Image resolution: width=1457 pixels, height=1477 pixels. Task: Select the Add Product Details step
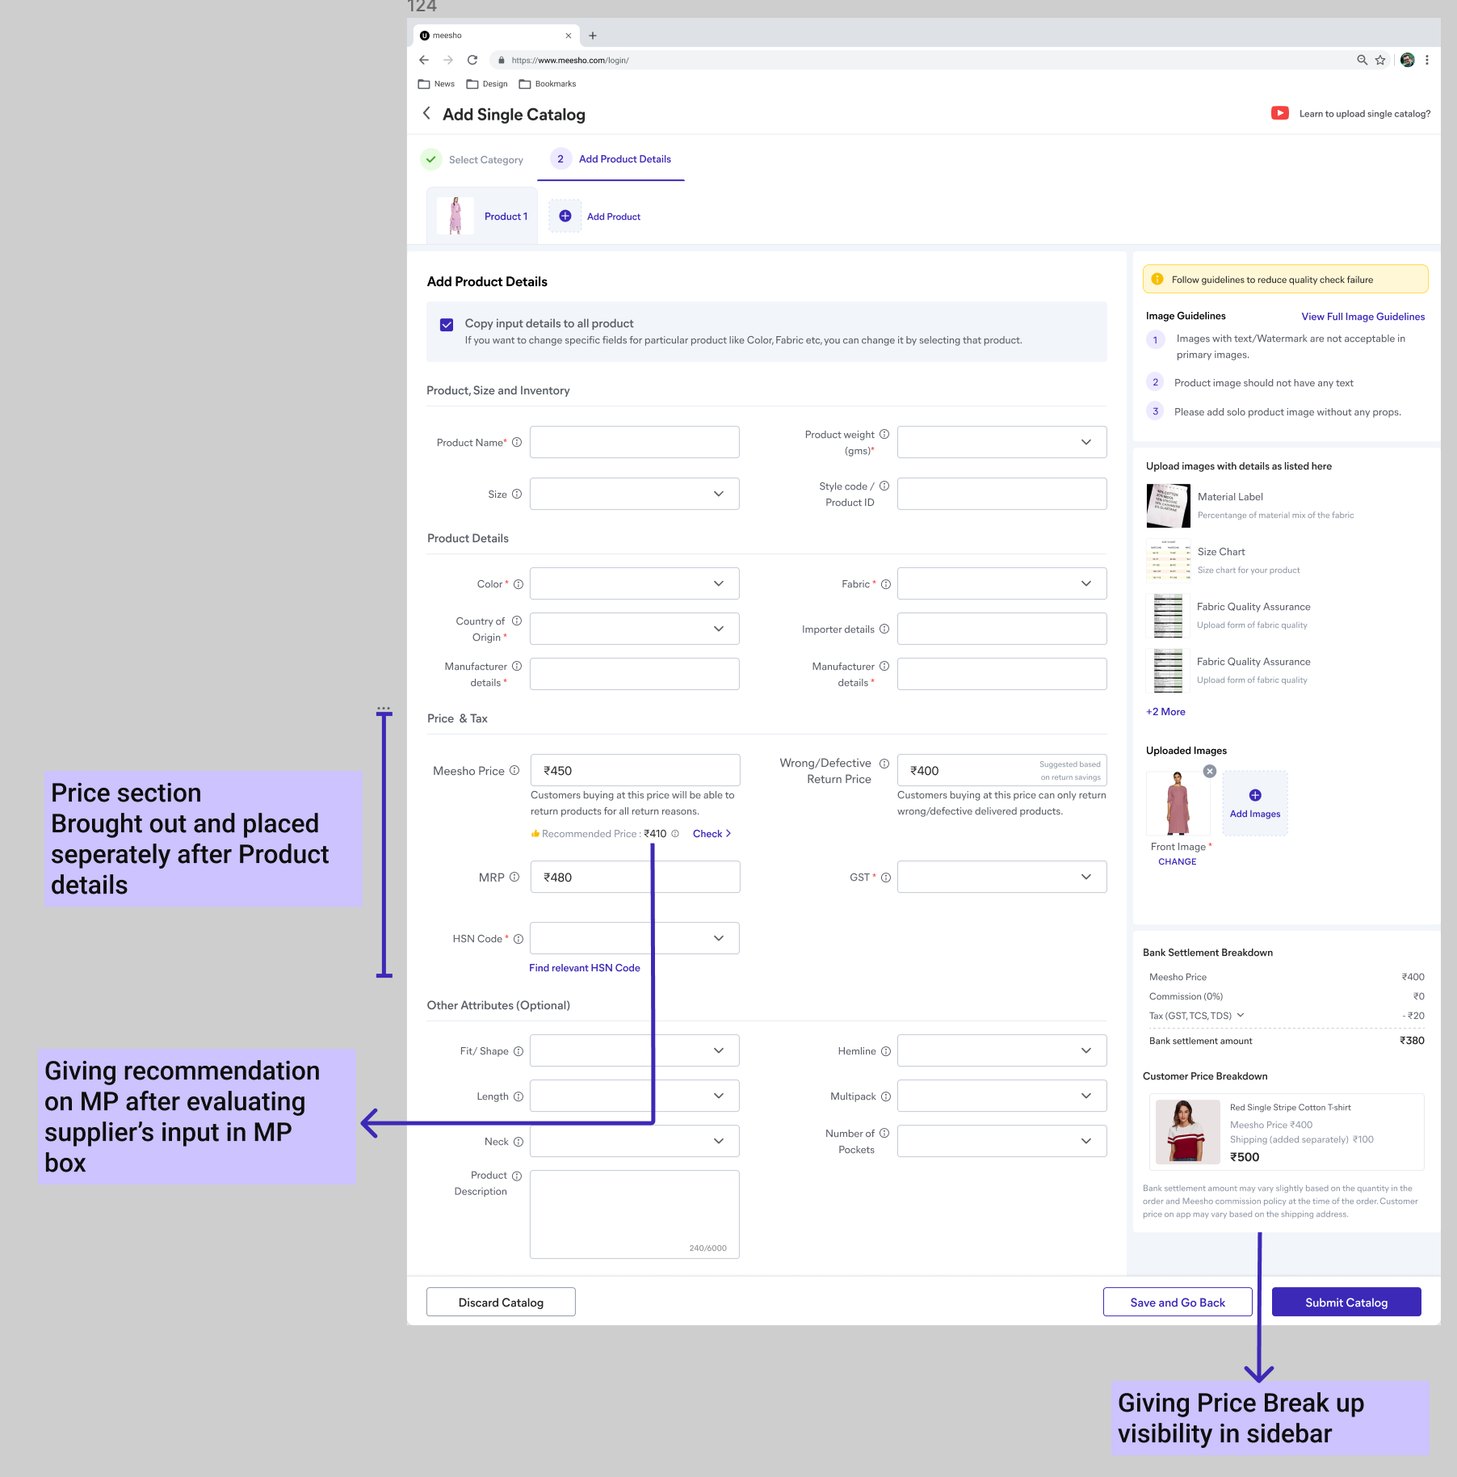[611, 159]
